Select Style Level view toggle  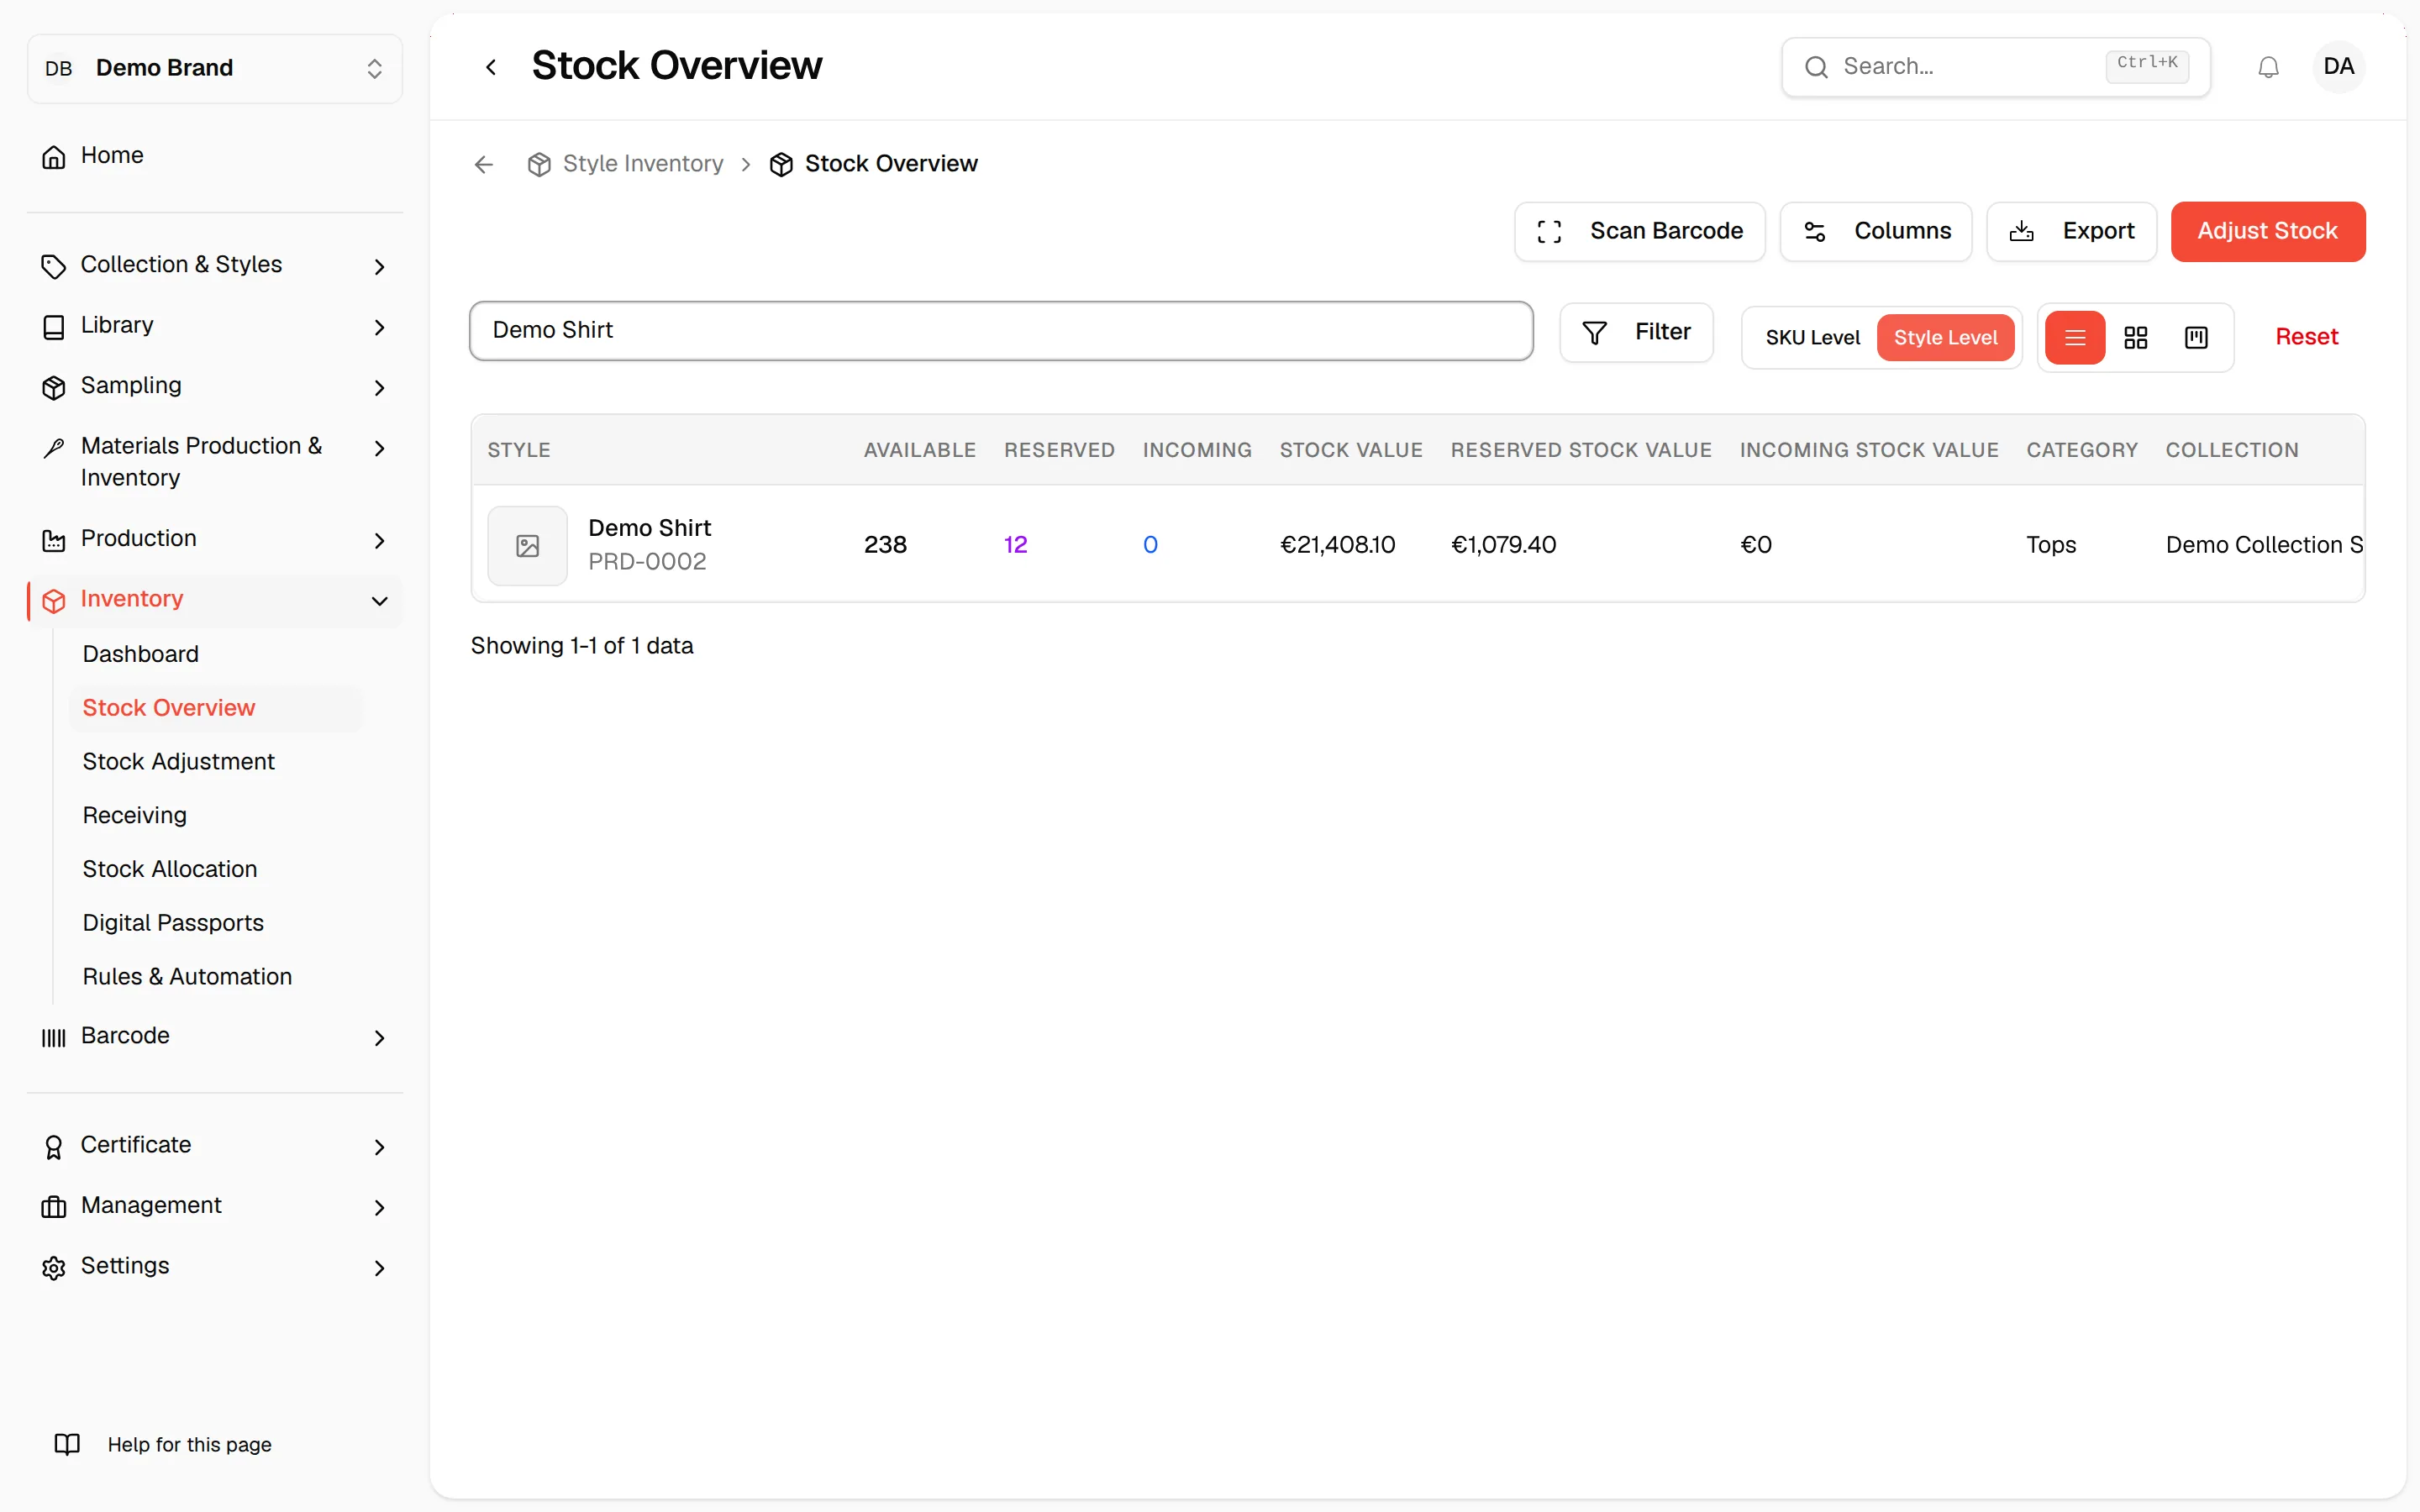(x=1945, y=338)
